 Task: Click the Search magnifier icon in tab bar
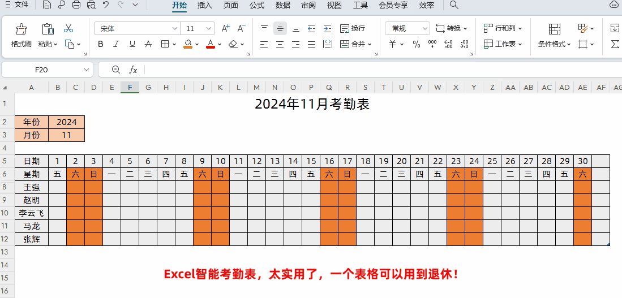coord(454,5)
